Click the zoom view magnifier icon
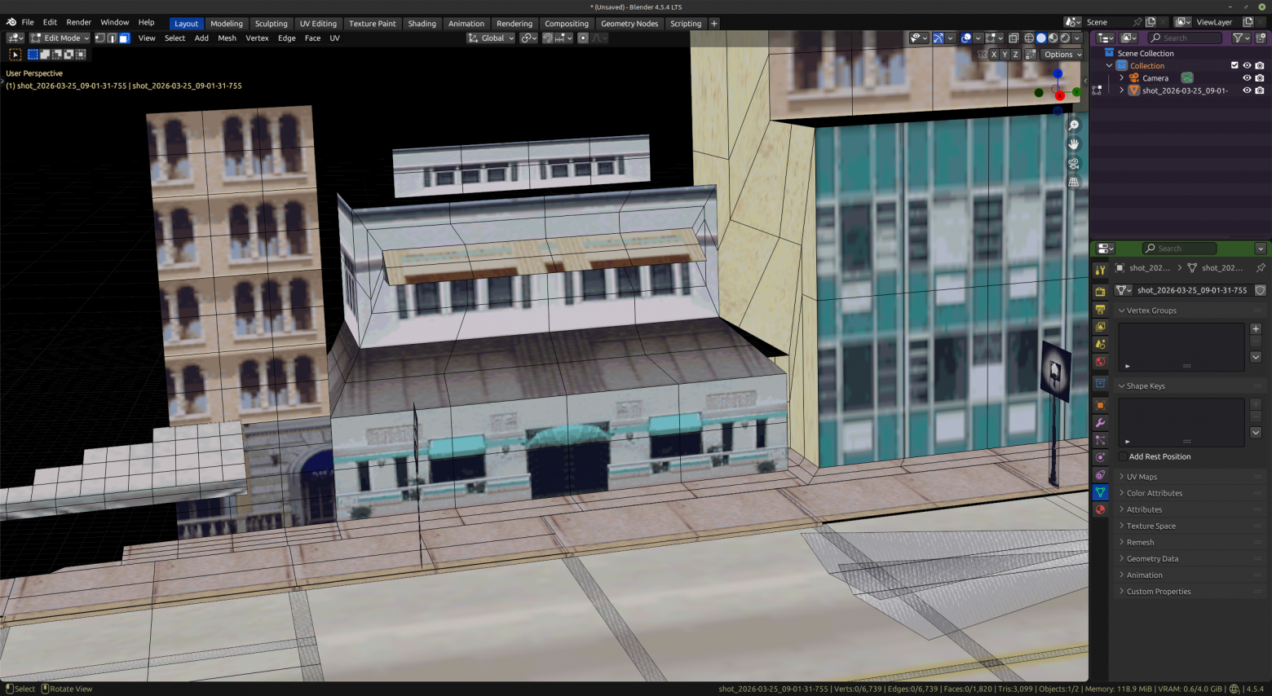The width and height of the screenshot is (1272, 696). (x=1074, y=126)
